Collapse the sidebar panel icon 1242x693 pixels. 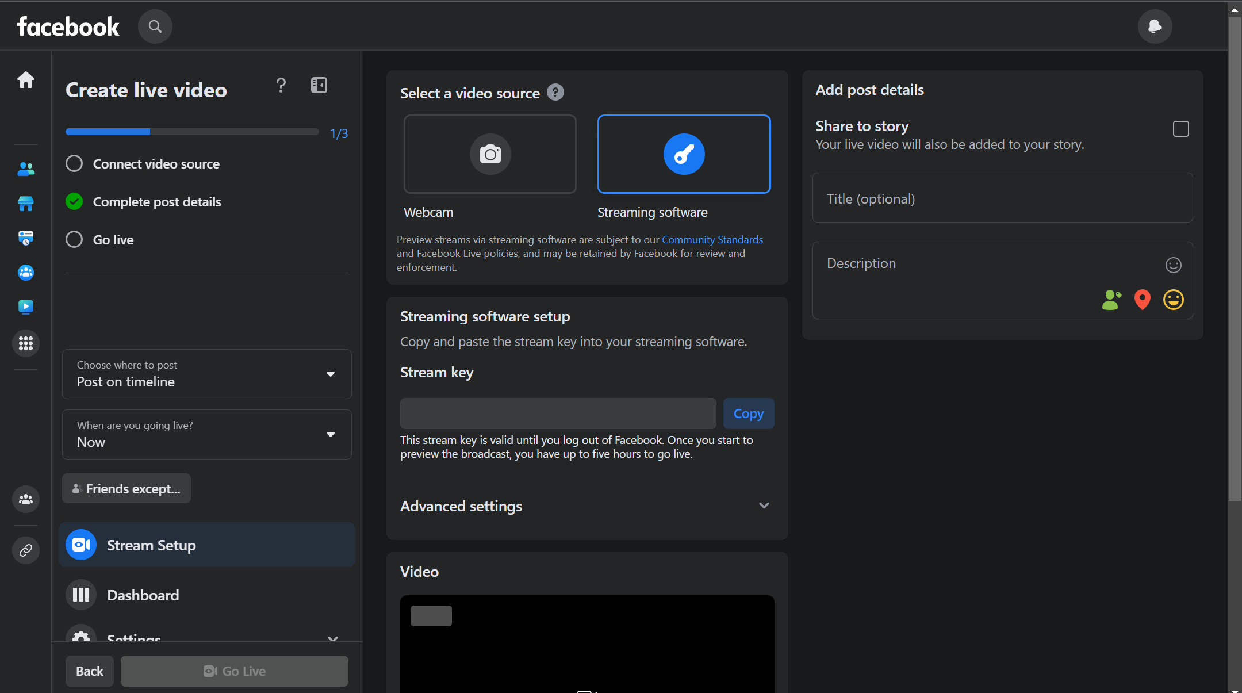pyautogui.click(x=319, y=85)
